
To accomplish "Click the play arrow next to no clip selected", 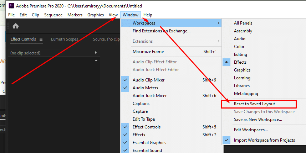I will pos(96,53).
